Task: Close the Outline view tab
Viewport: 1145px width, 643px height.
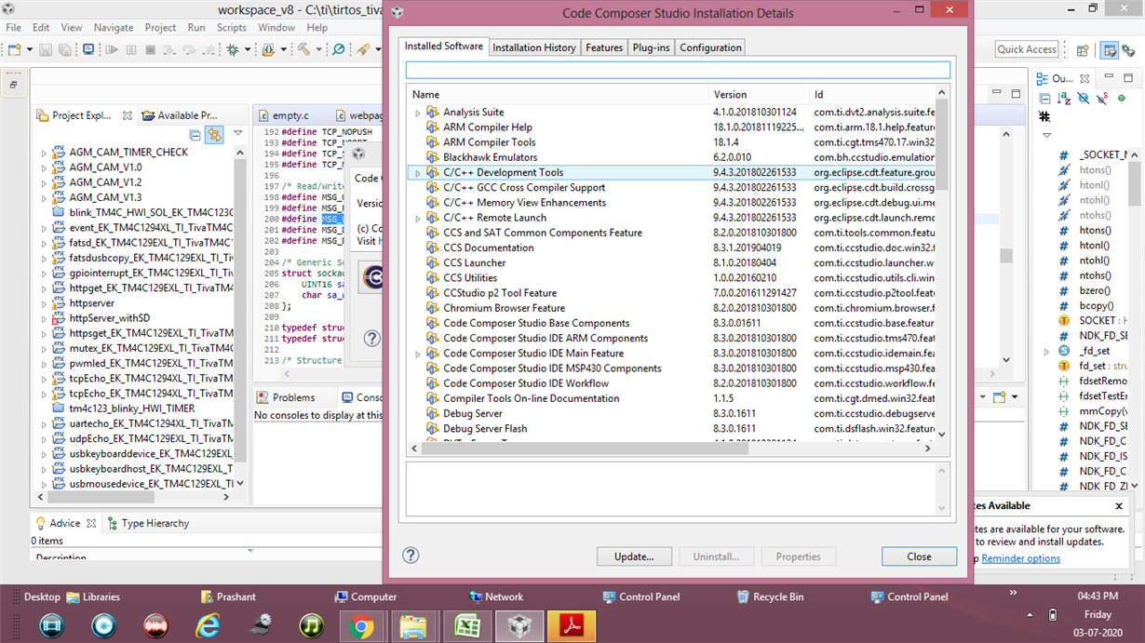Action: (x=1084, y=78)
